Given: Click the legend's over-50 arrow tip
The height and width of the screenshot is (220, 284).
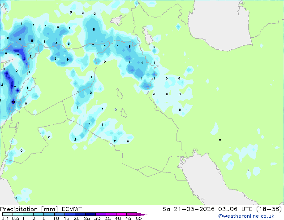Looking at the screenshot, I should [x=142, y=214].
